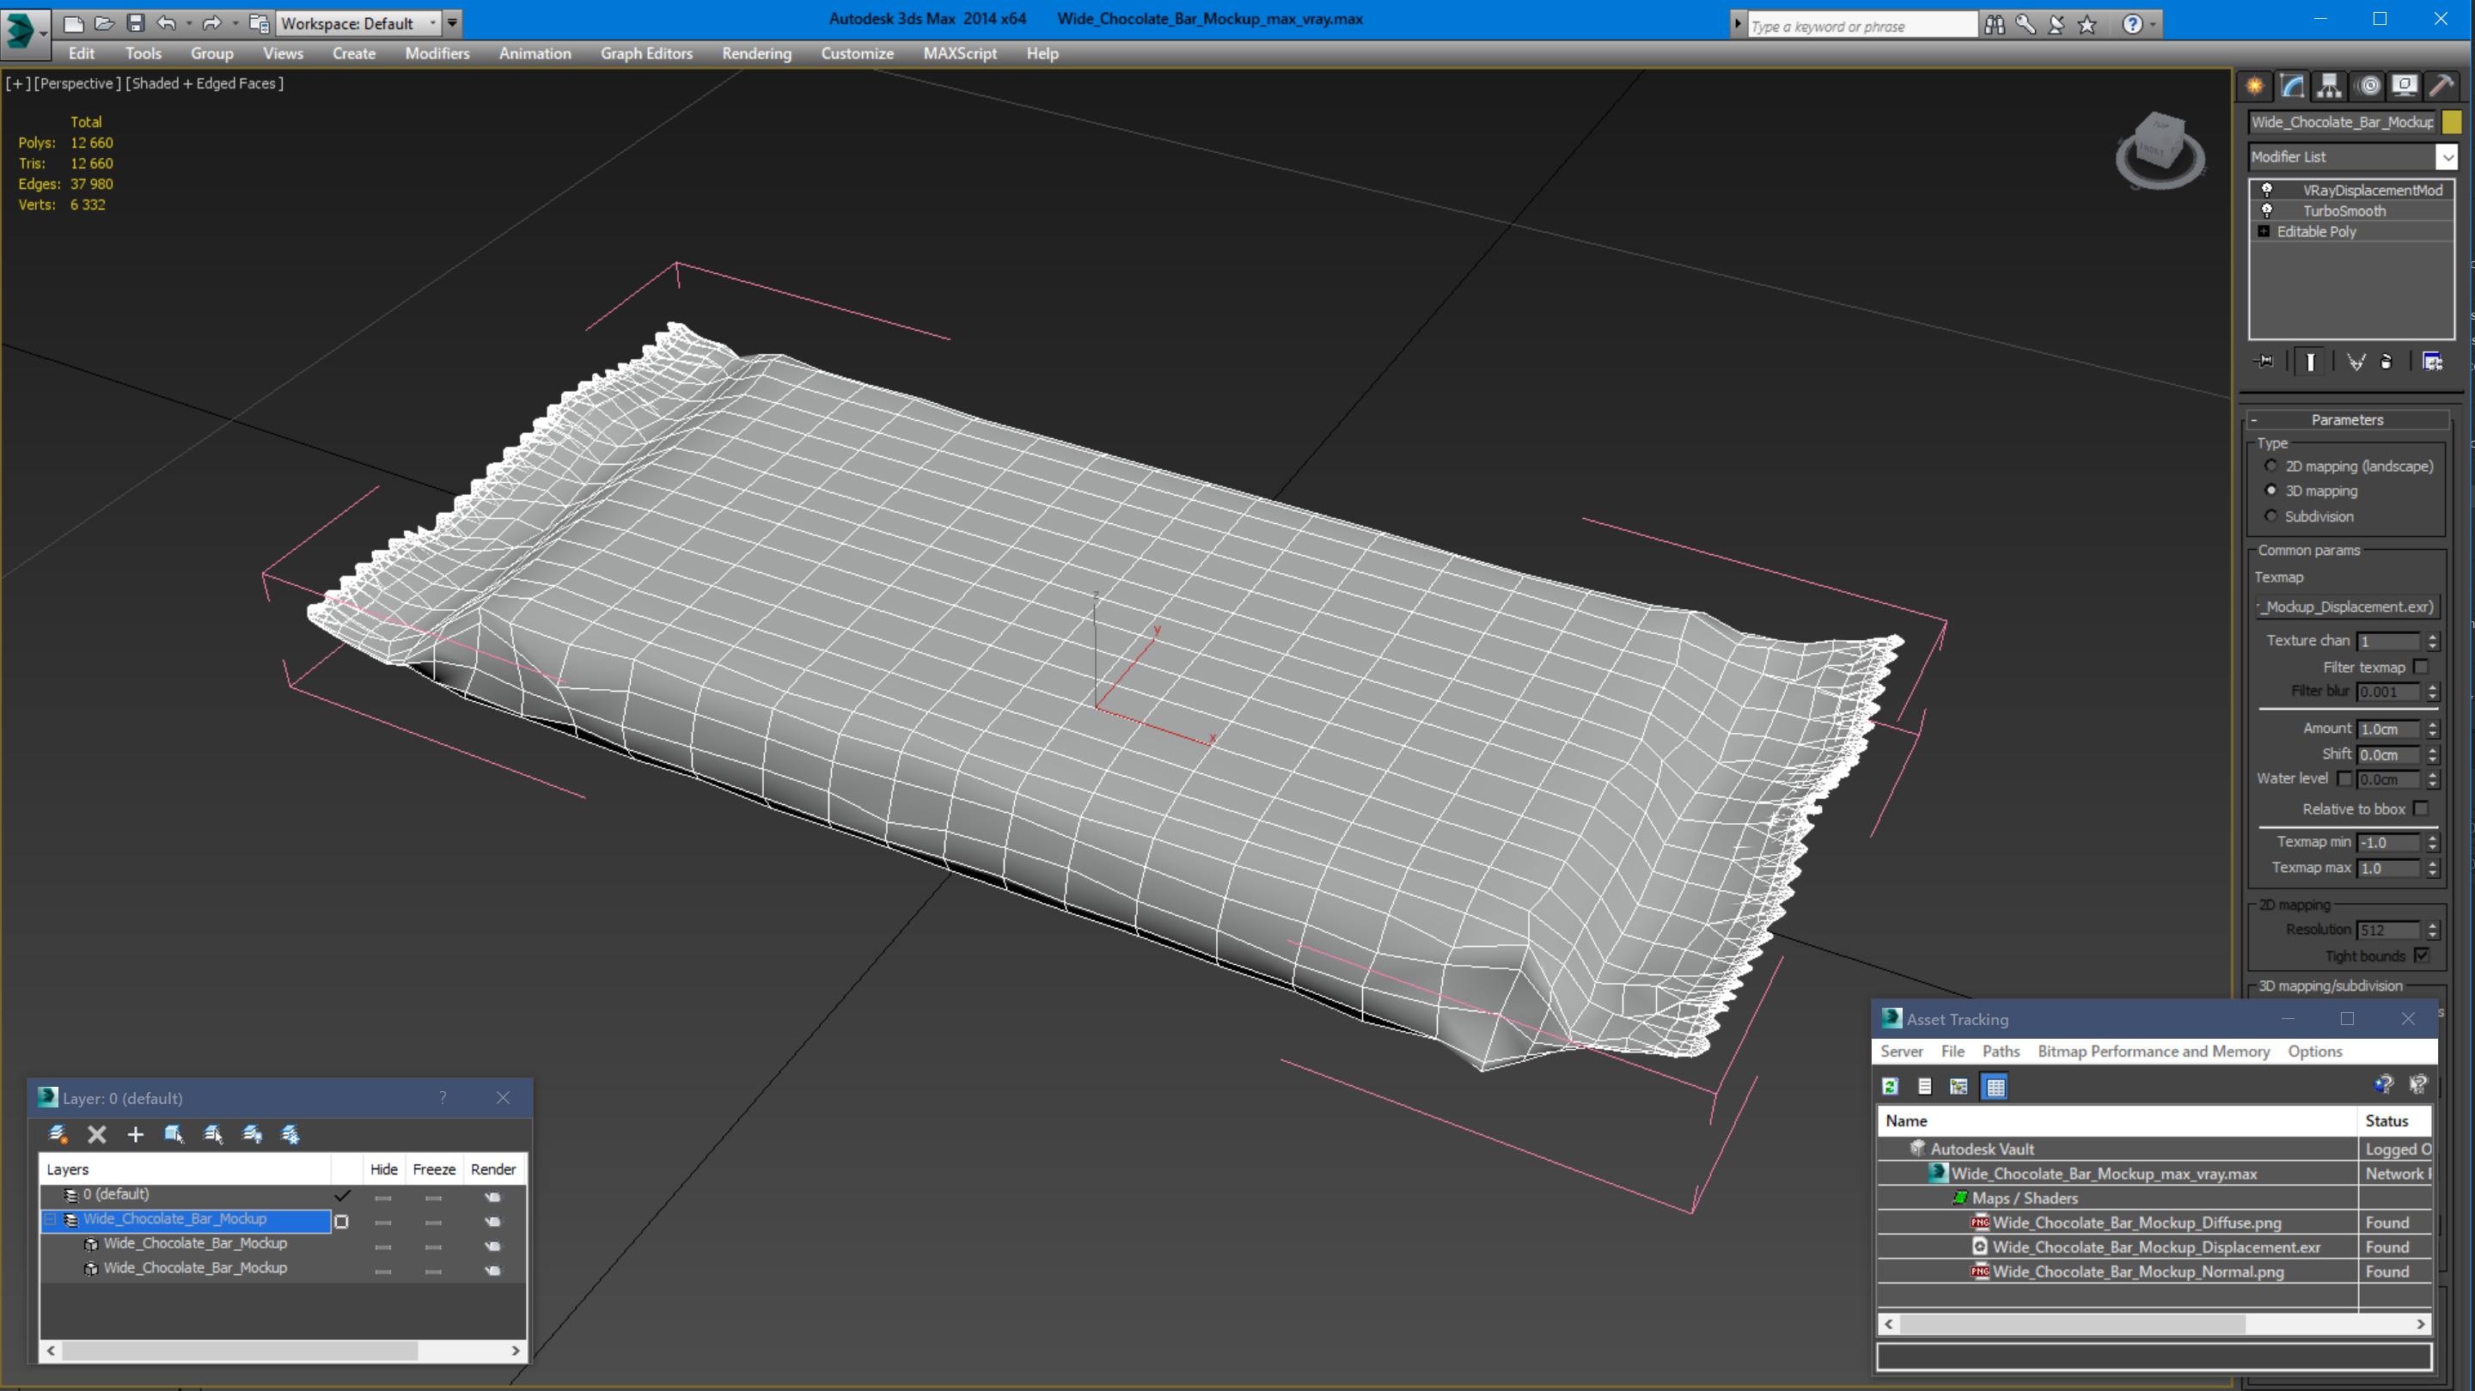Select 3D mapping radio button
Image resolution: width=2475 pixels, height=1391 pixels.
point(2271,491)
